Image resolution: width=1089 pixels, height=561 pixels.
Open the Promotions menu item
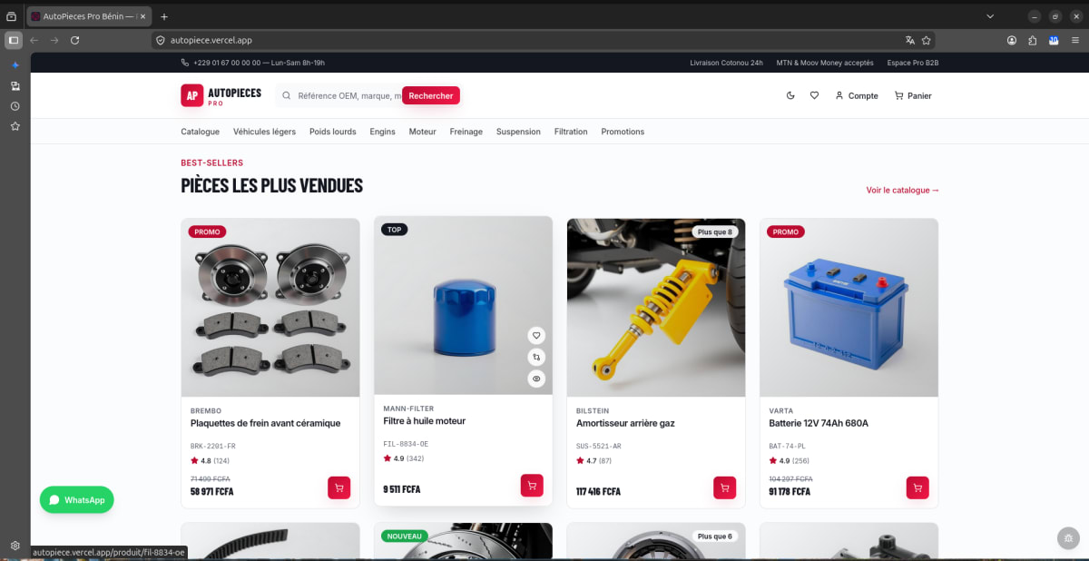[x=623, y=132]
